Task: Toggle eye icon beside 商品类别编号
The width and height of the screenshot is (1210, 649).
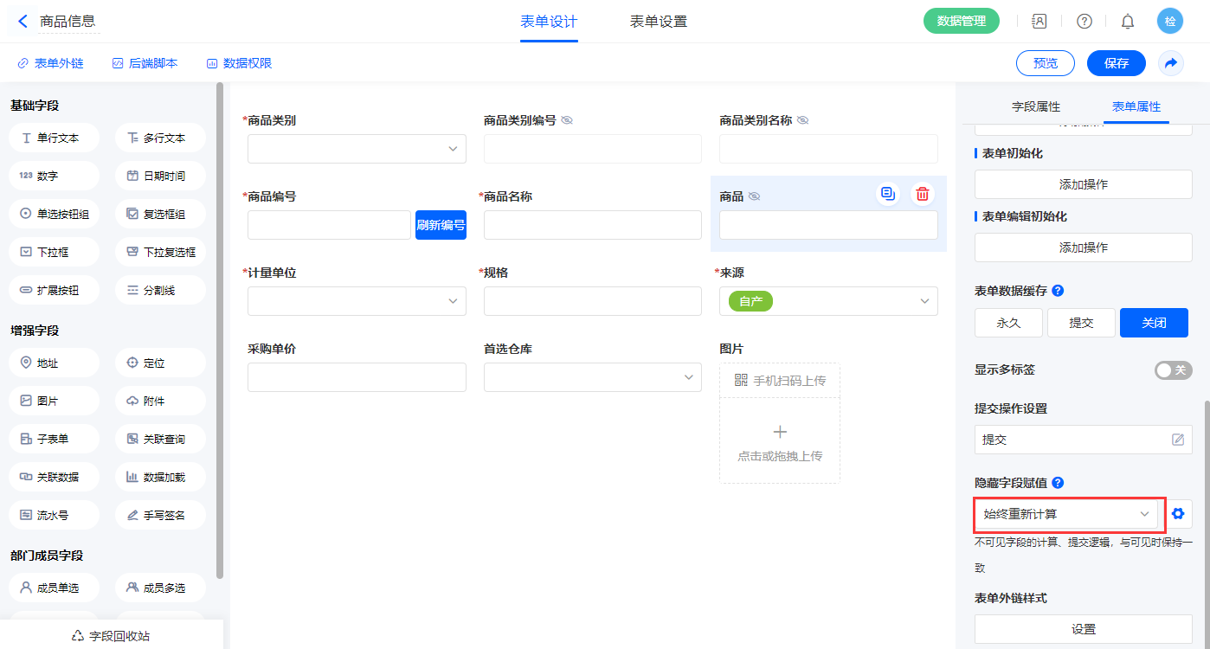Action: coord(567,120)
